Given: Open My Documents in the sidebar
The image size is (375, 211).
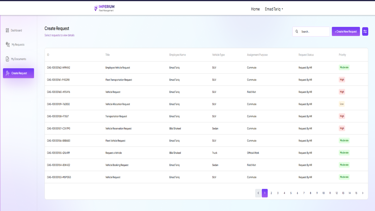Looking at the screenshot, I should point(18,59).
